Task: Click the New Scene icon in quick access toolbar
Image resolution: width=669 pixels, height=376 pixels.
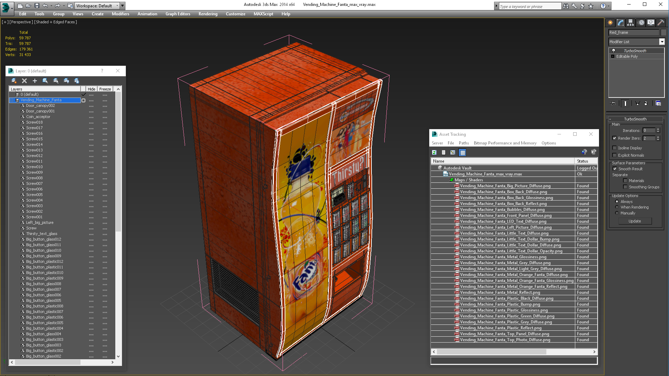Action: [20, 6]
